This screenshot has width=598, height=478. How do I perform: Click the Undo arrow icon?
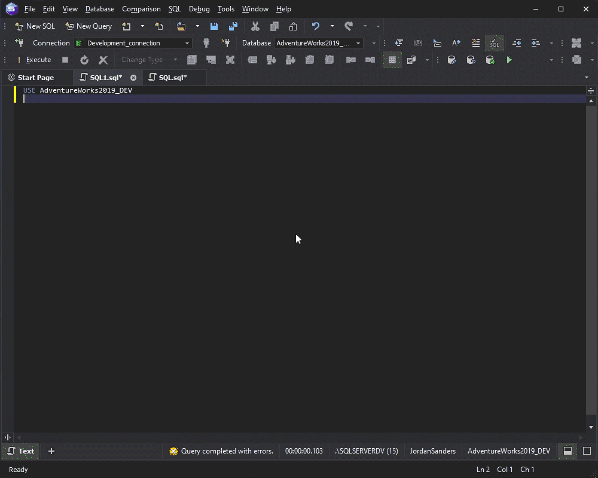pos(315,26)
